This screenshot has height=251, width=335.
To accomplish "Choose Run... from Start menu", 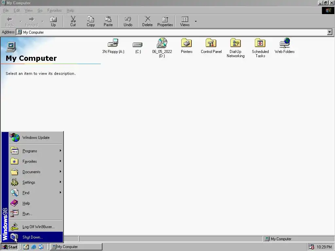I will pyautogui.click(x=36, y=214).
